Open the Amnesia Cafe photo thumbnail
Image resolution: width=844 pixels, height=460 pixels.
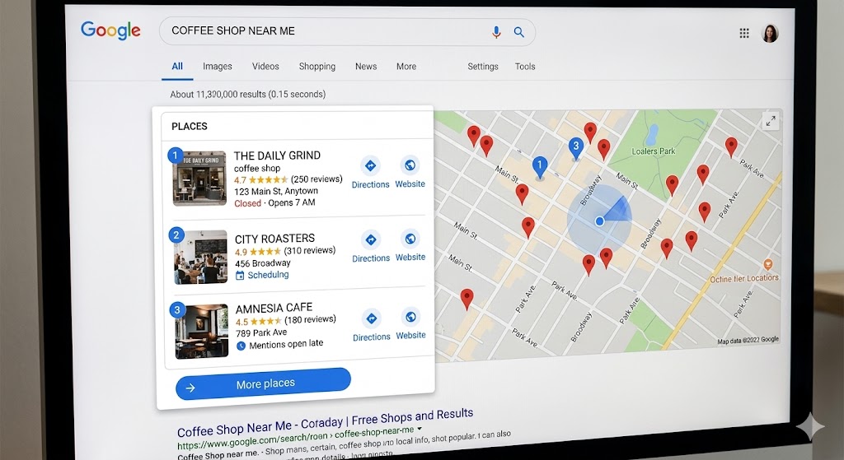pos(202,332)
